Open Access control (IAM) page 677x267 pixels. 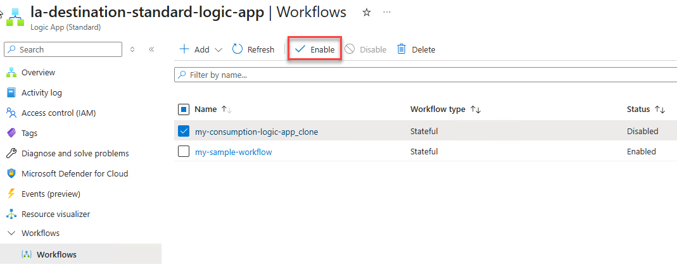click(58, 113)
